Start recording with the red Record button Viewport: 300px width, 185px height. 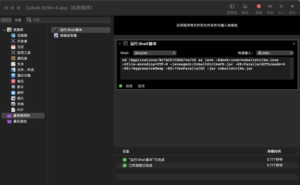(x=259, y=6)
